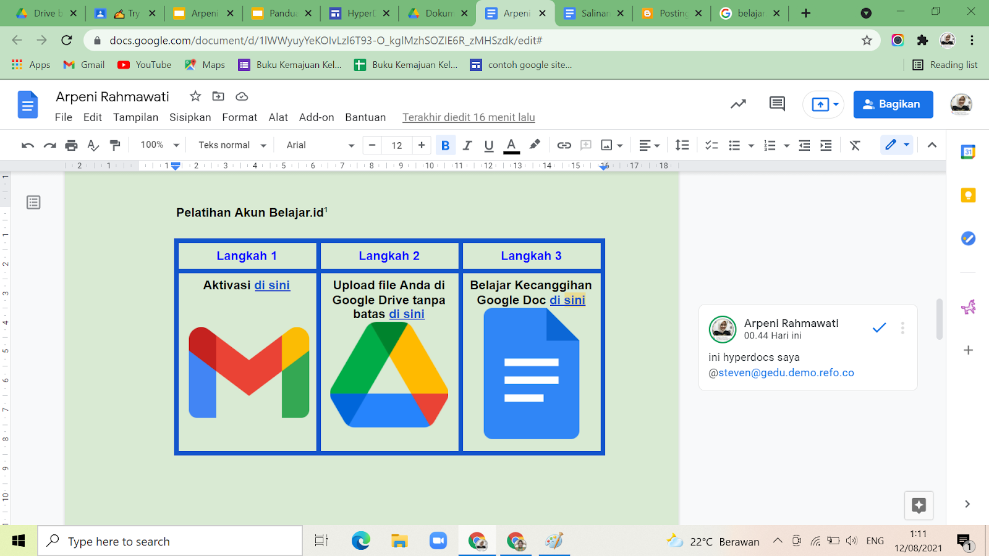Clear formatting with toolbar icon
The width and height of the screenshot is (989, 556).
click(855, 145)
